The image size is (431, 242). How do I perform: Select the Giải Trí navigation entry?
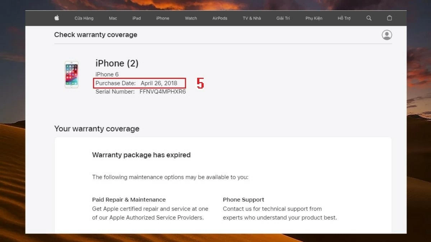coord(283,18)
